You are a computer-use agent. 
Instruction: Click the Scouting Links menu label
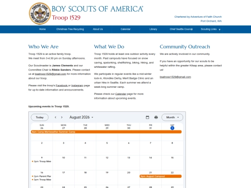209,29
